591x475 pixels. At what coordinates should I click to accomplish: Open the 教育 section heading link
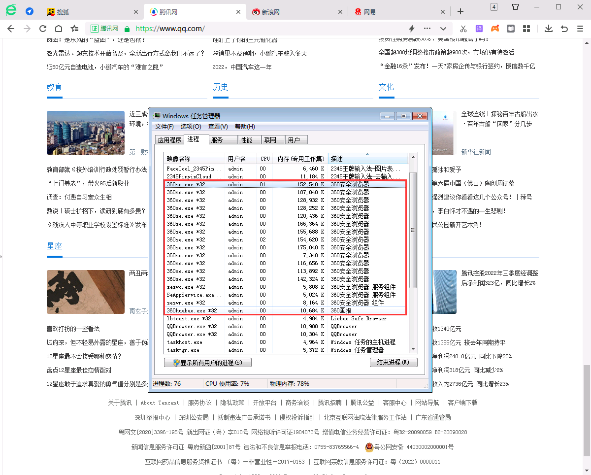(x=55, y=87)
